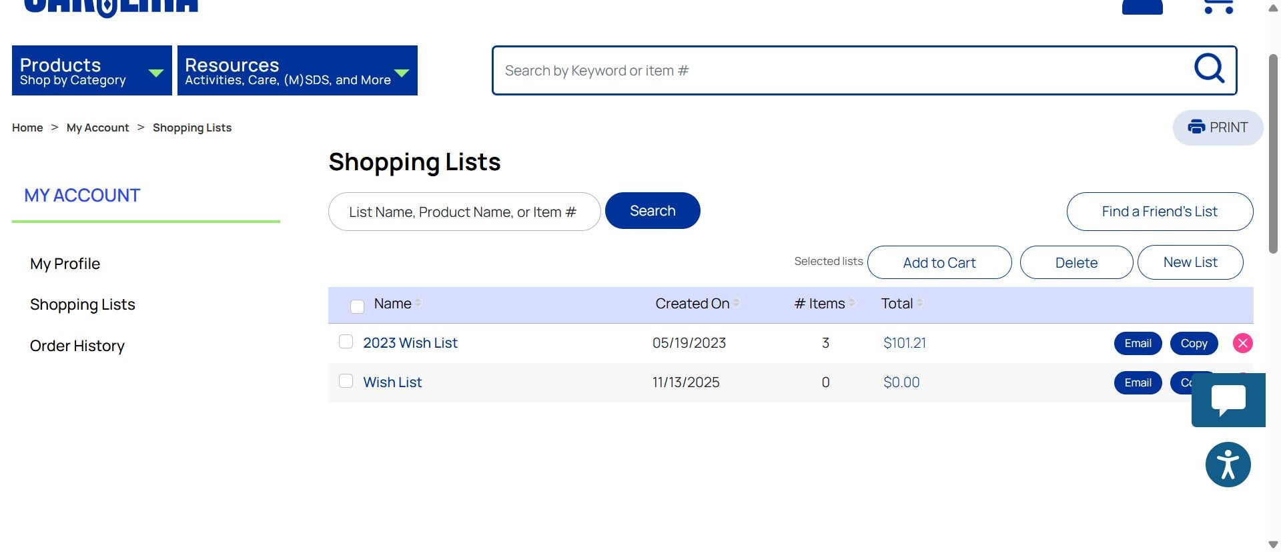The height and width of the screenshot is (552, 1281).
Task: Sort lists by Name column arrows
Action: point(418,303)
